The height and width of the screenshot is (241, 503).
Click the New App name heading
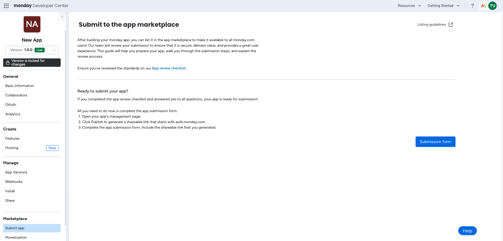click(32, 40)
